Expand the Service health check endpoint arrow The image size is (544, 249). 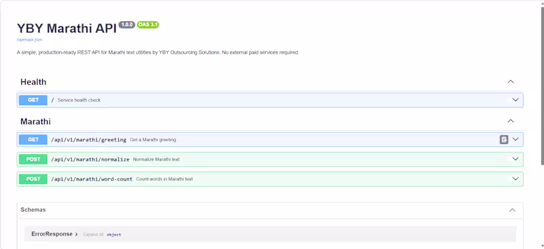tap(515, 100)
